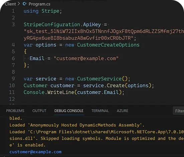184x157 pixels.
Task: Click the word Stripe in using statement
Action: [50, 11]
